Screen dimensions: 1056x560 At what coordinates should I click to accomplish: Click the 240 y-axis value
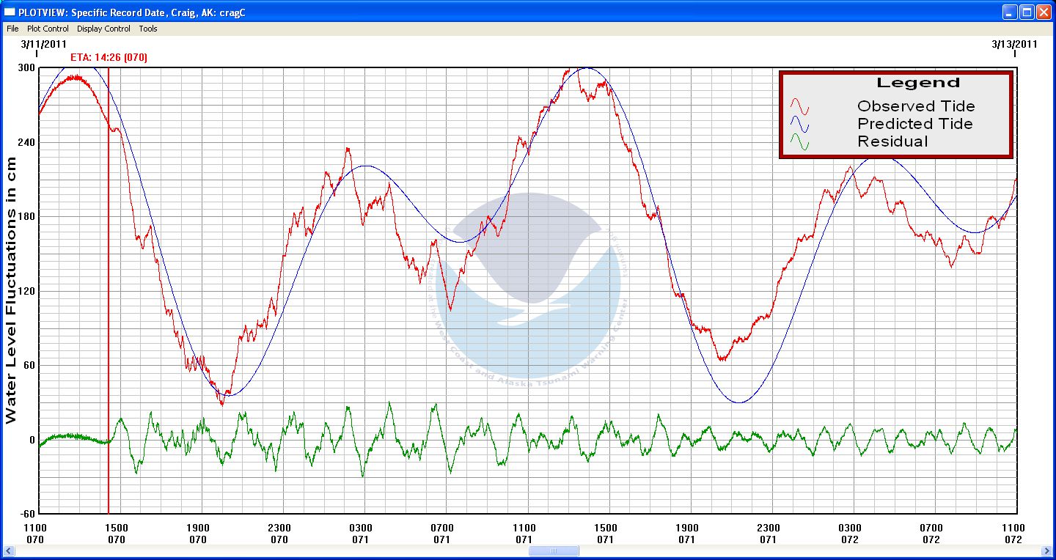click(26, 142)
